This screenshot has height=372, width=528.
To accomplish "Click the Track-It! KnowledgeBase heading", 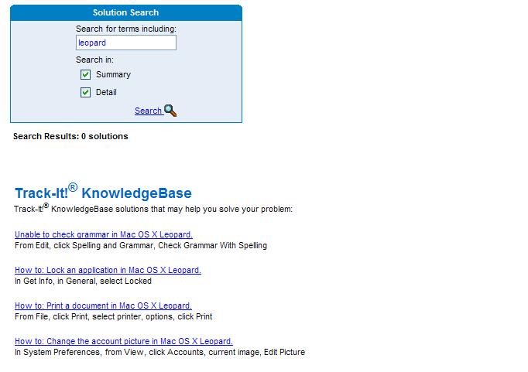I will coord(103,193).
